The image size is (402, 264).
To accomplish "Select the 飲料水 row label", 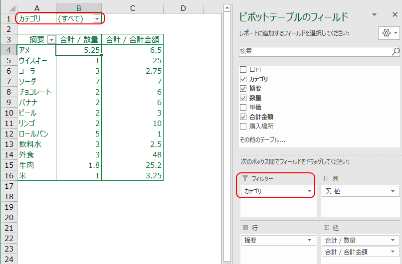I will [x=36, y=144].
